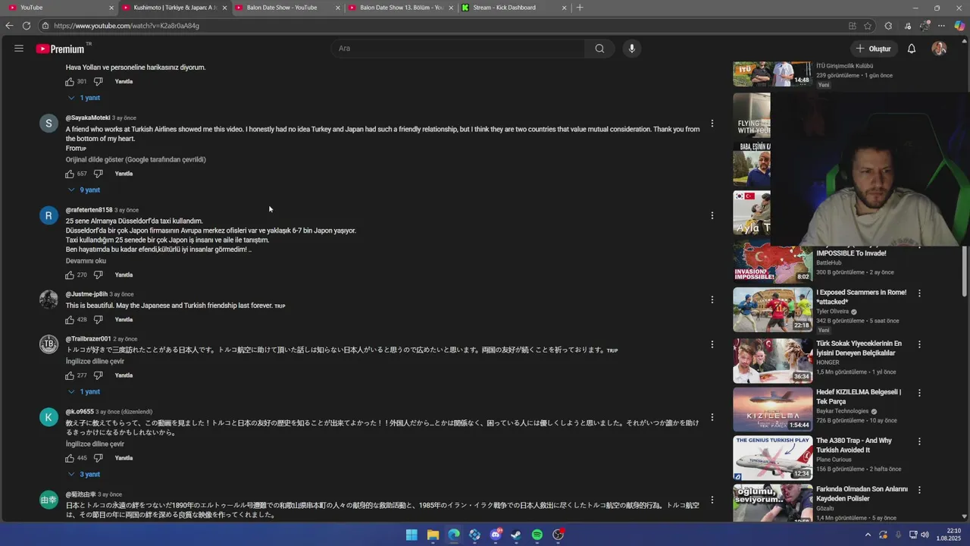
Task: Start voice search with microphone icon
Action: click(632, 49)
